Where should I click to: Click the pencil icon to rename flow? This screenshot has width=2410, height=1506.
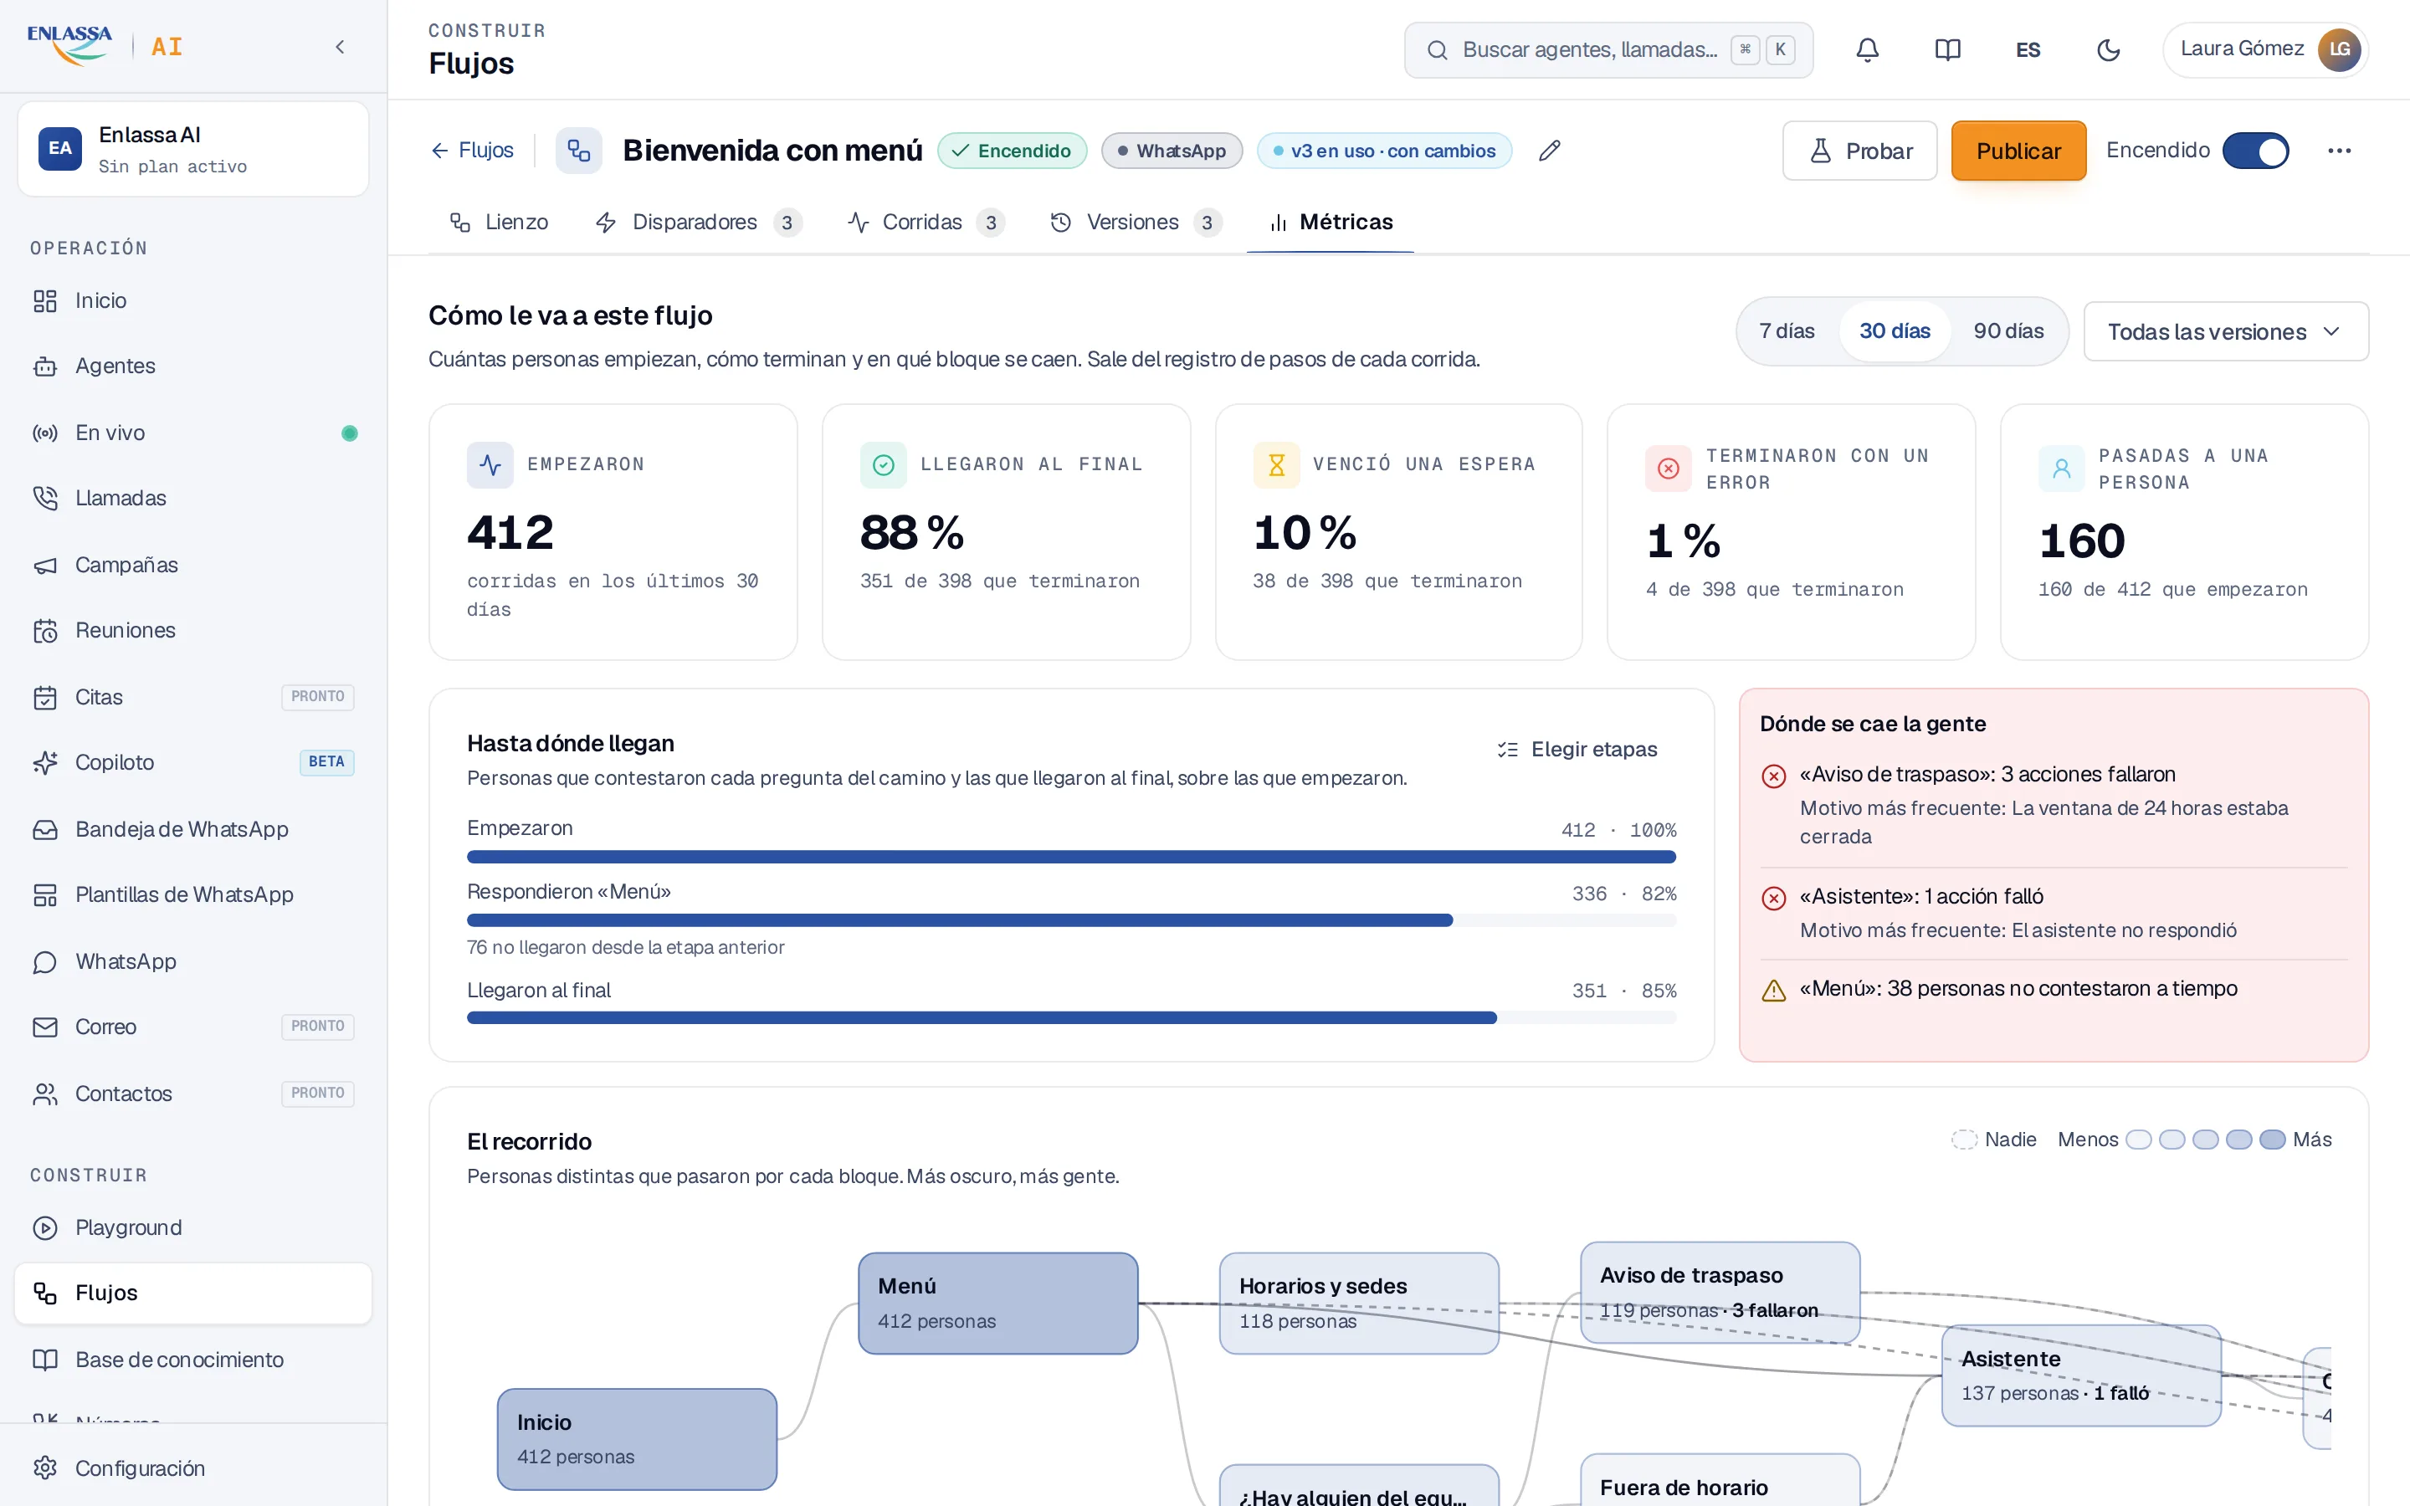(1549, 151)
